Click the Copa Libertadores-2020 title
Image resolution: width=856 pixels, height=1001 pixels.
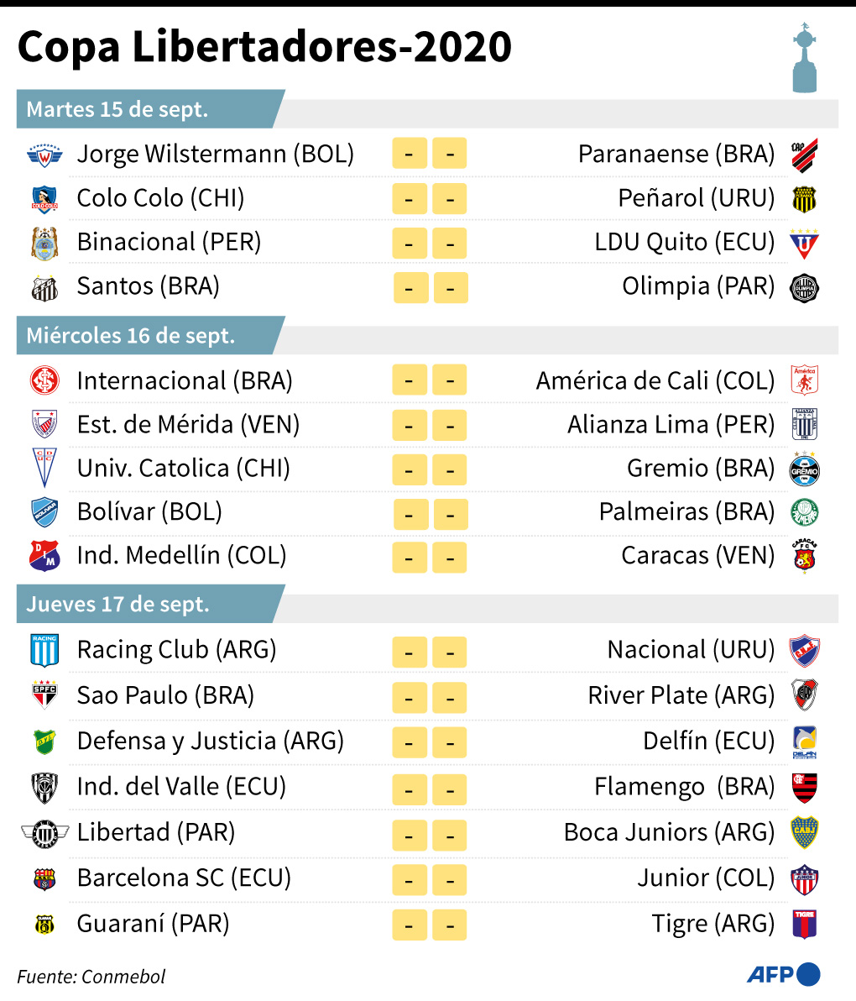(x=264, y=47)
